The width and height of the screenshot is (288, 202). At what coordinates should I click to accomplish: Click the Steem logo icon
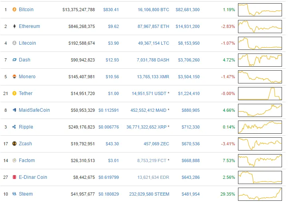(x=14, y=194)
